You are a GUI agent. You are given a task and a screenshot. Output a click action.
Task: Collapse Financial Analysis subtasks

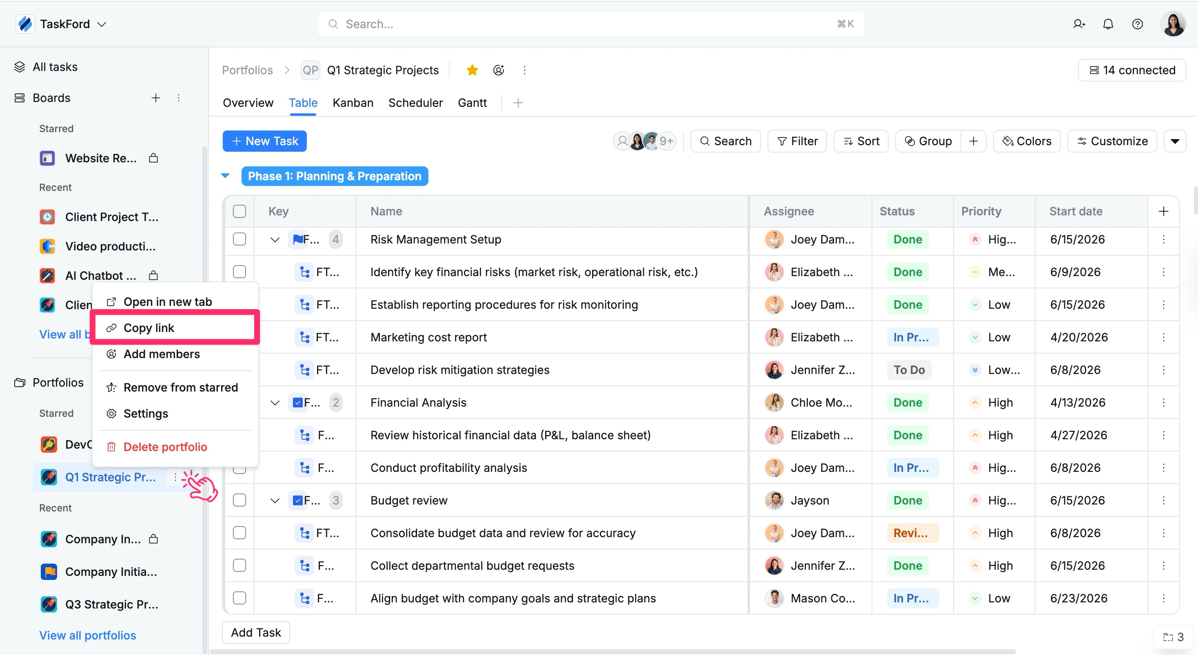tap(275, 403)
